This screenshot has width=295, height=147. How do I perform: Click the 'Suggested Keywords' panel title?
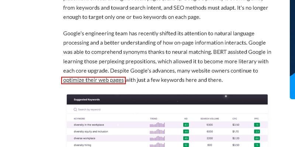coord(87,100)
